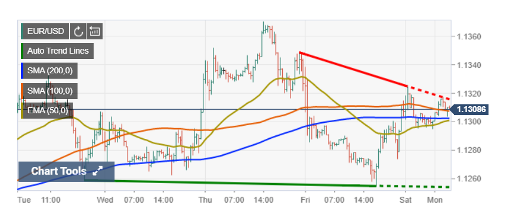507x217 pixels.
Task: Expand chart via Chart Tools arrows icon
Action: click(97, 171)
